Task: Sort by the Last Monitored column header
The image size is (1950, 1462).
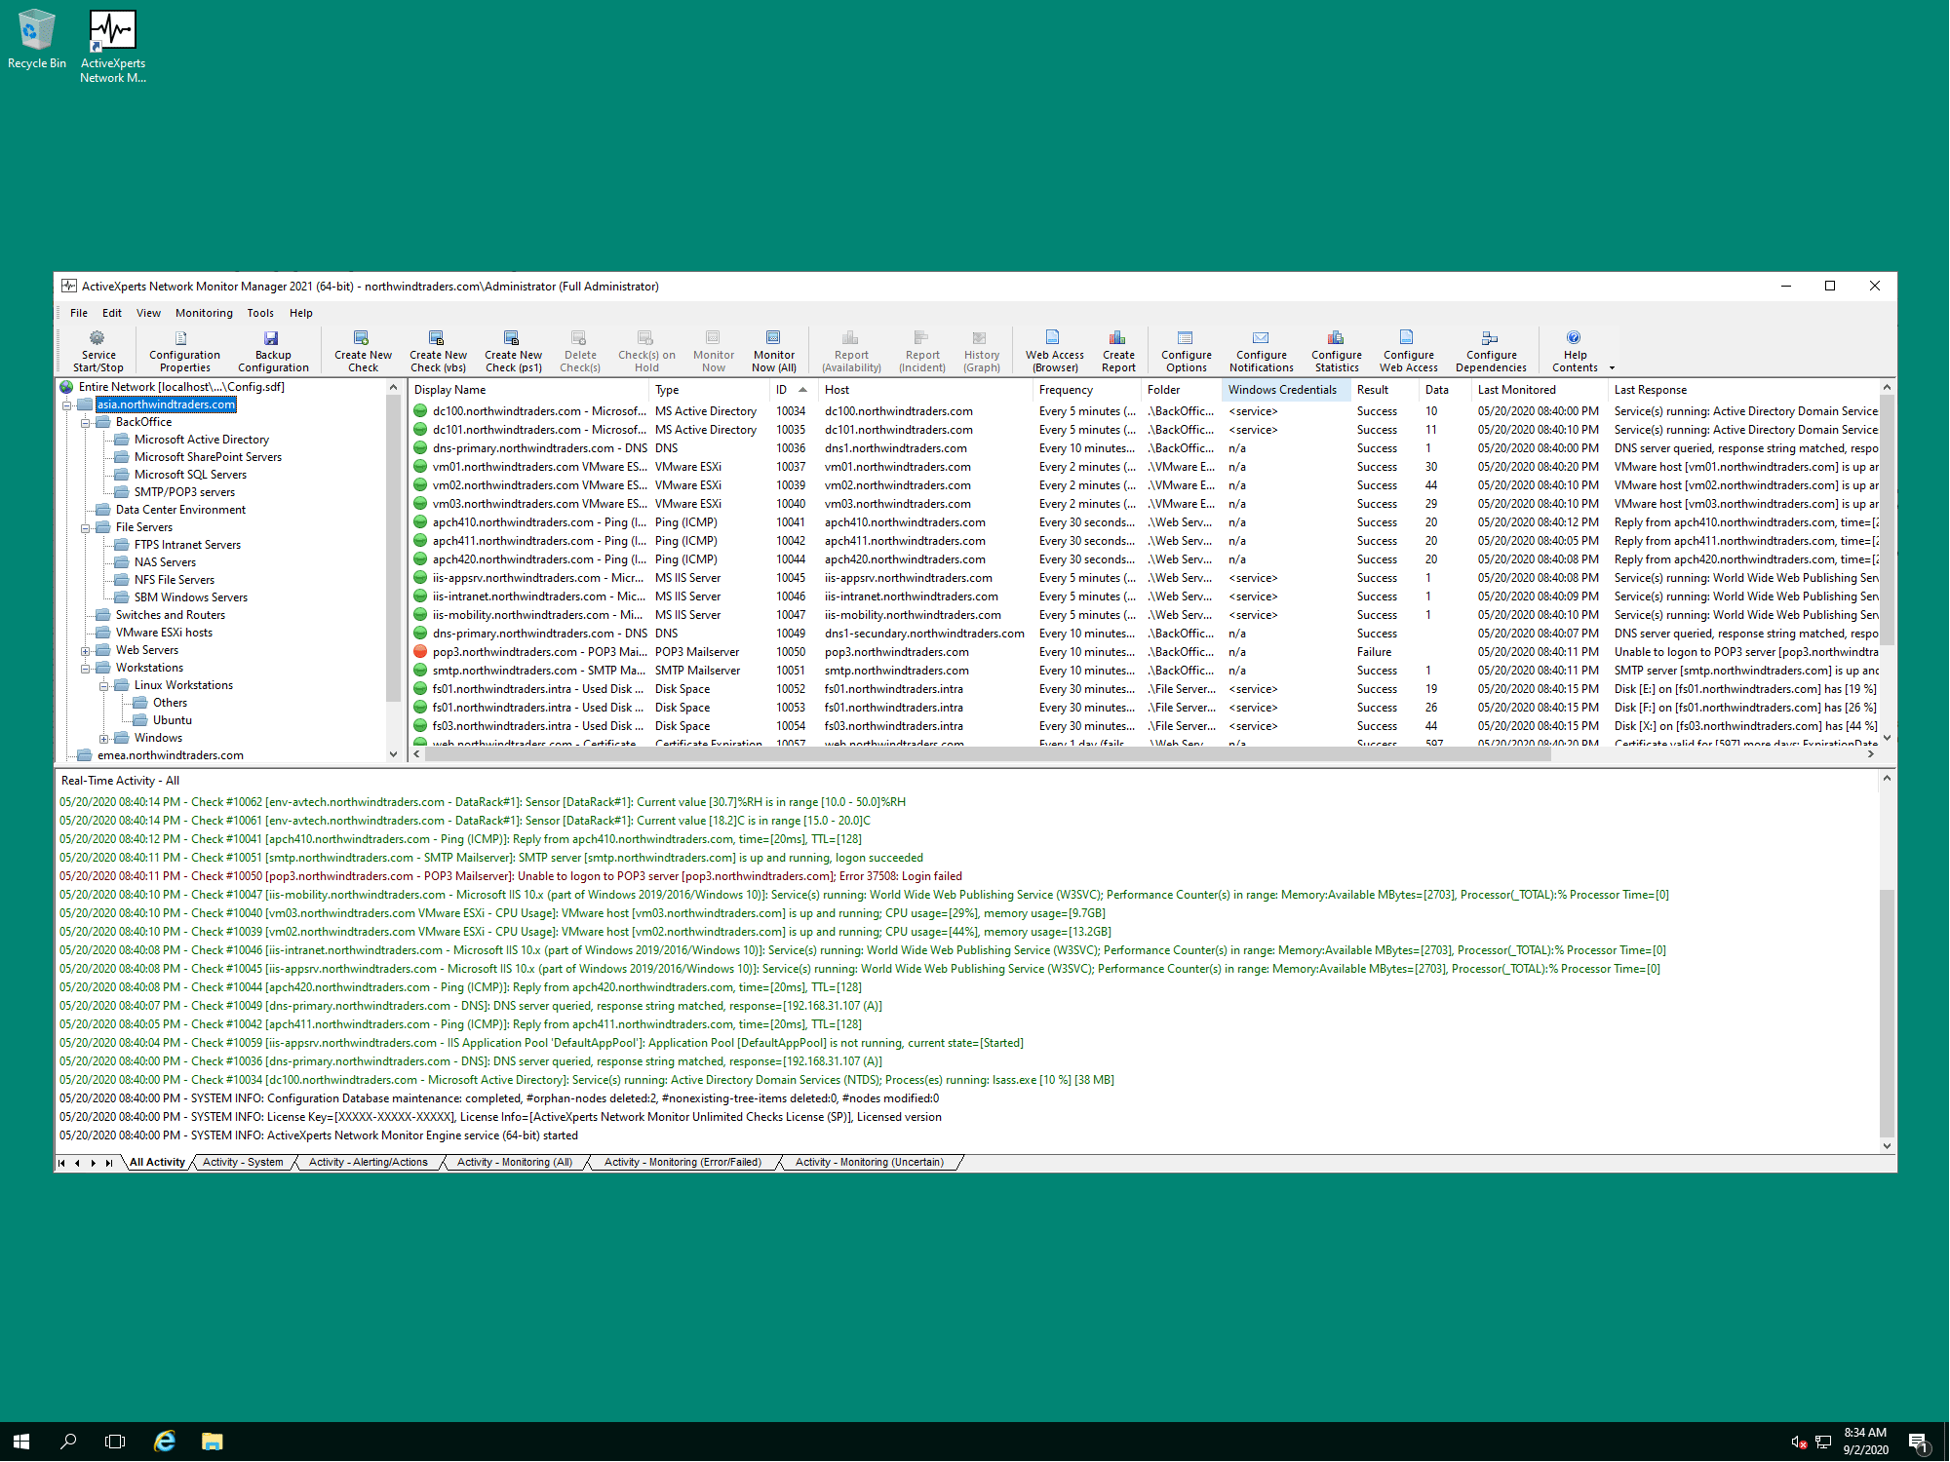Action: click(1540, 390)
